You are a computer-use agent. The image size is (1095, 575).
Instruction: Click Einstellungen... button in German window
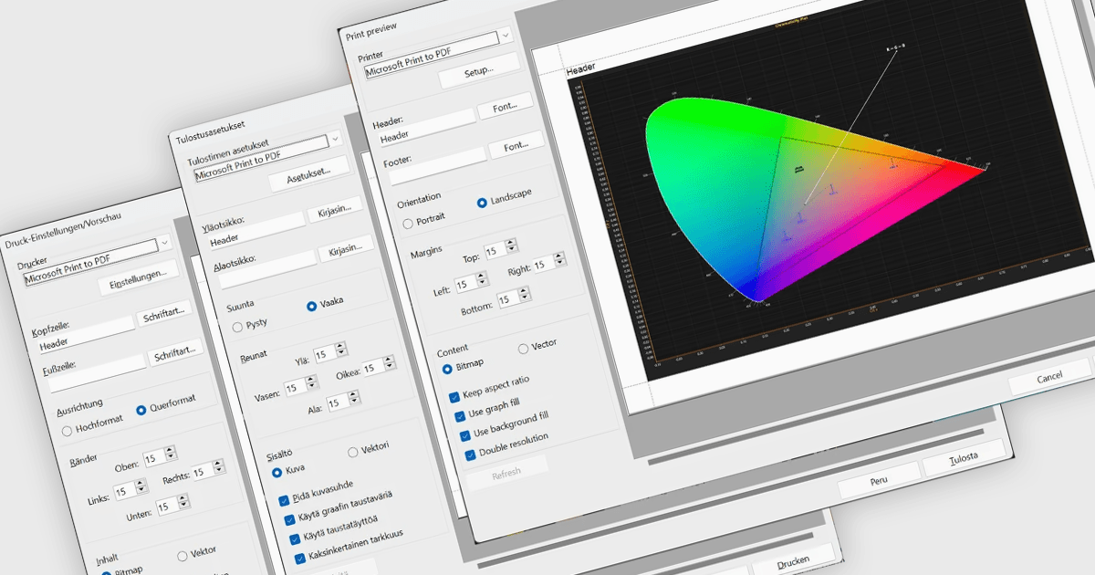(x=137, y=277)
